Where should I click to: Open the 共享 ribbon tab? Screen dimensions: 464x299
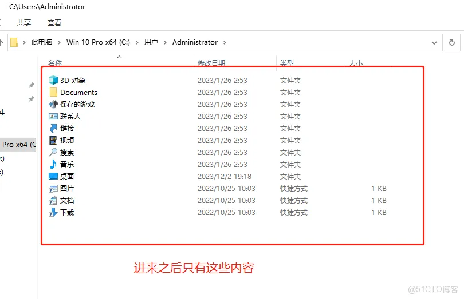[24, 23]
